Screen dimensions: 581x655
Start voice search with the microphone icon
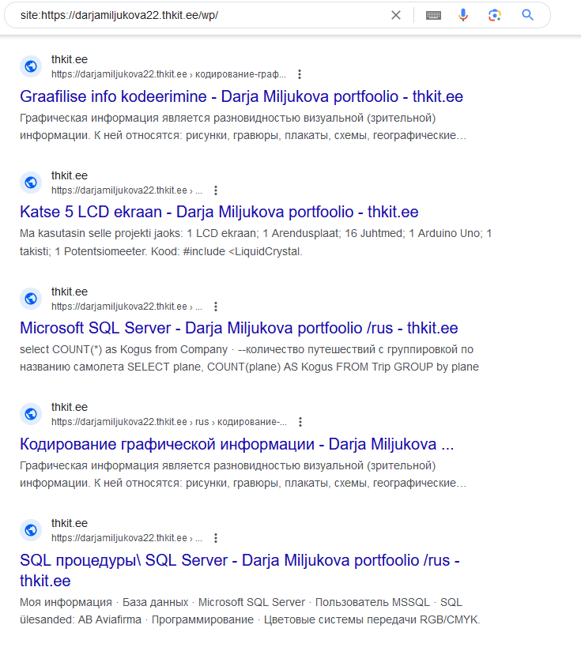(x=463, y=16)
